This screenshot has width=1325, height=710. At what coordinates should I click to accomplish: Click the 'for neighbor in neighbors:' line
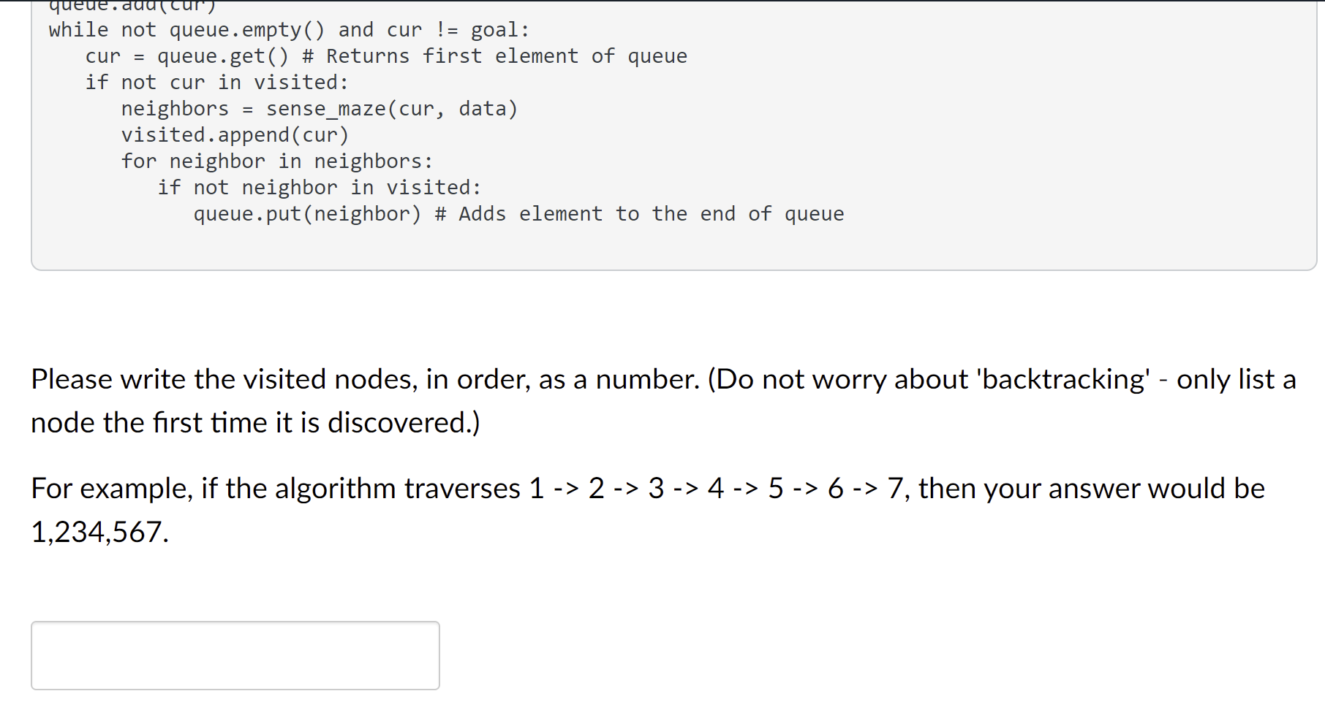click(x=276, y=161)
